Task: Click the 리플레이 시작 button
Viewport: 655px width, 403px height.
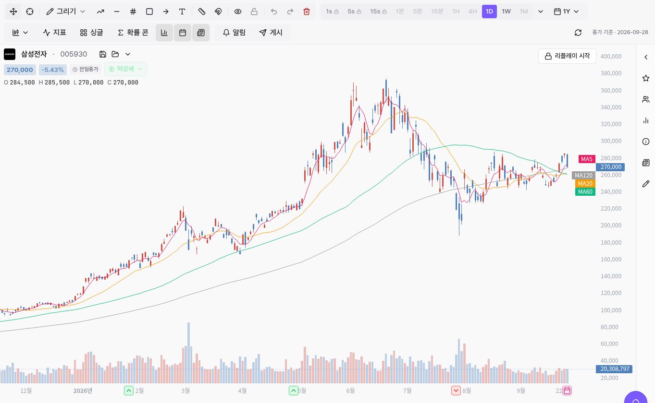Action: 567,56
